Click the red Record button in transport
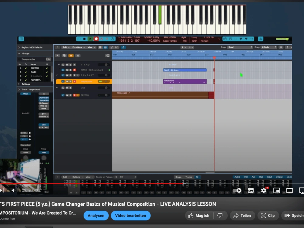The width and height of the screenshot is (304, 228). [x=96, y=39]
